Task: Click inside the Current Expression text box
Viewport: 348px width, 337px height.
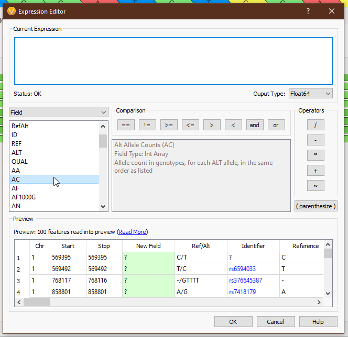Action: click(173, 61)
